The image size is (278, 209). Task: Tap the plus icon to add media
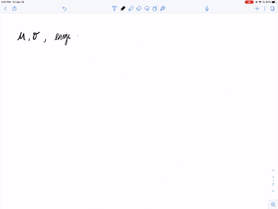(257, 9)
